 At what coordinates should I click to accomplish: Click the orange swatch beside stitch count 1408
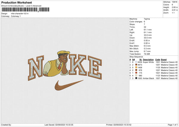[x=136, y=67]
